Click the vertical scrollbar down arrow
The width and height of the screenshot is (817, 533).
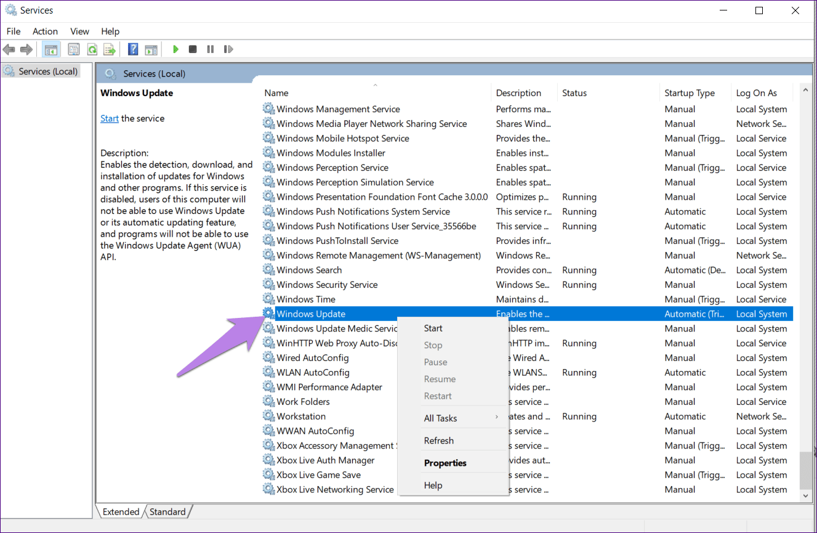(805, 495)
